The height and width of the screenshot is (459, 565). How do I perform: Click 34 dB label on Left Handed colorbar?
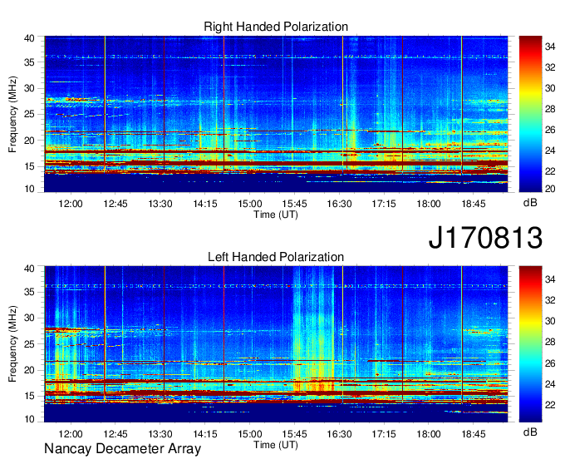[x=550, y=279]
